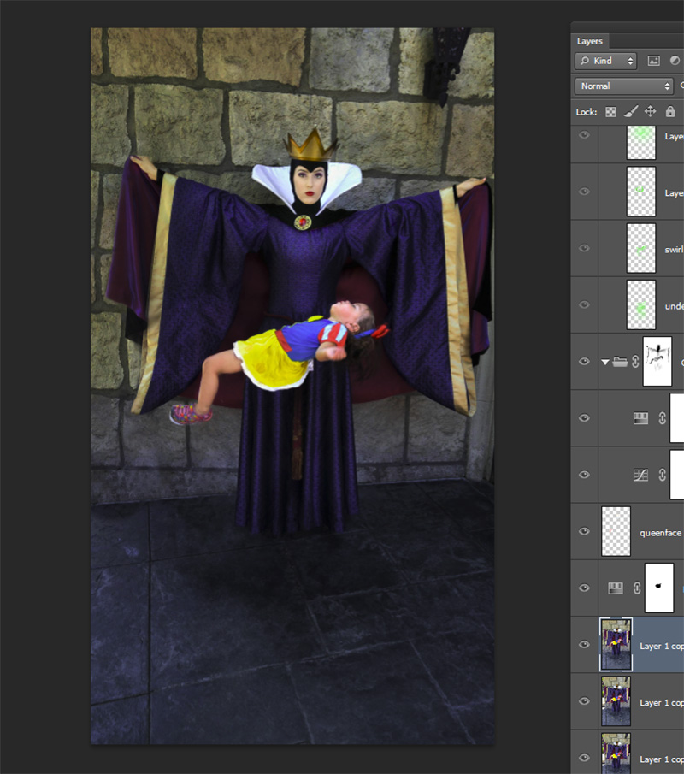
Task: Select the layer named swirl
Action: (674, 249)
